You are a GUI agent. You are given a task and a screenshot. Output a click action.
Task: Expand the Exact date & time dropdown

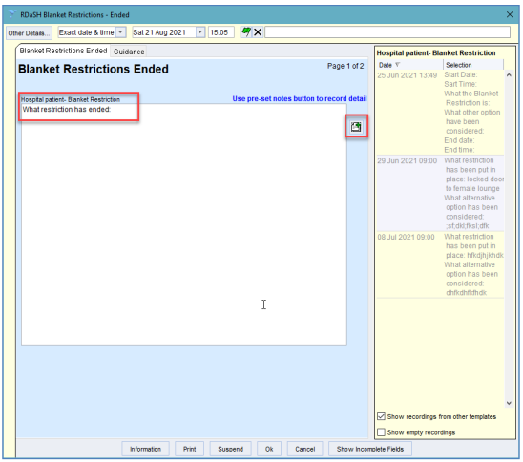(121, 32)
